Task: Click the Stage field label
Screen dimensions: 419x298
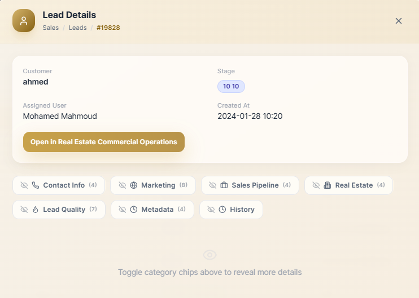Action: pyautogui.click(x=226, y=71)
